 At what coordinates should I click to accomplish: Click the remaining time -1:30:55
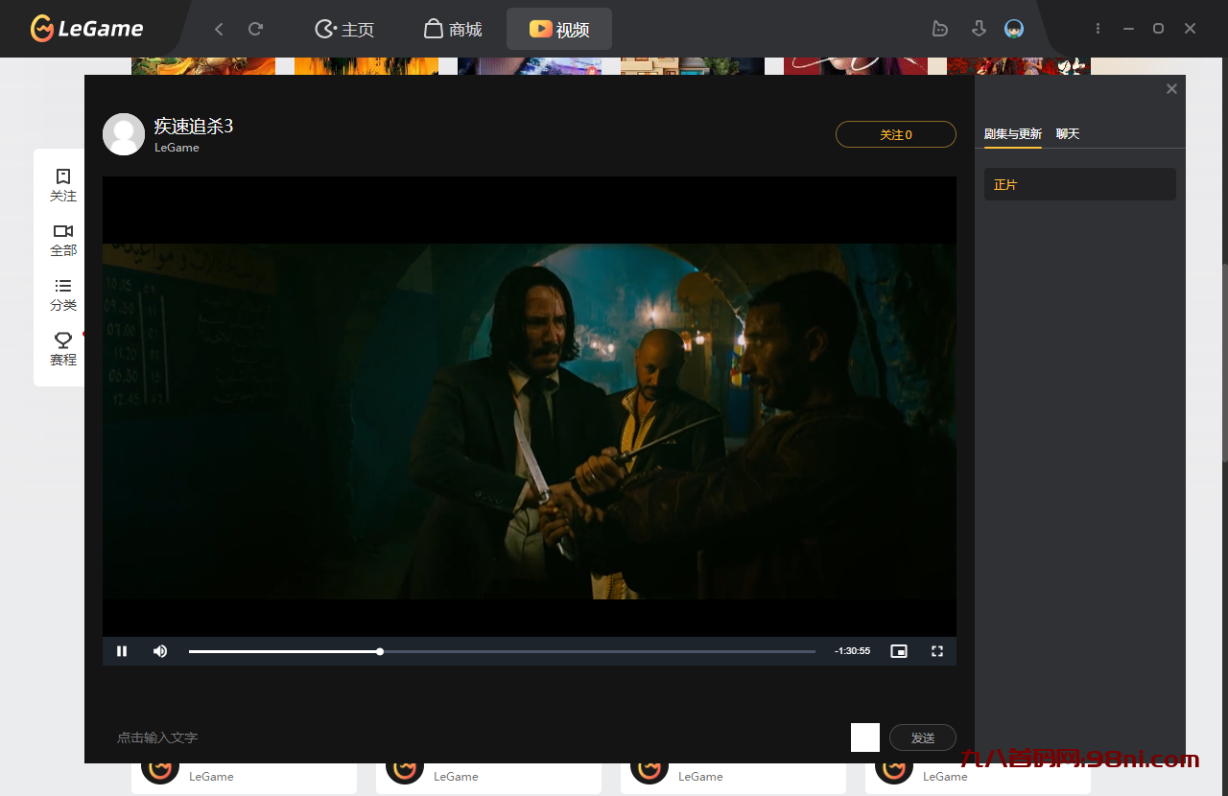pyautogui.click(x=853, y=651)
